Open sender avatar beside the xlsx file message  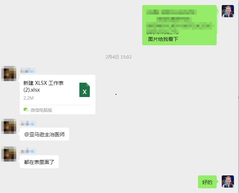(9, 73)
